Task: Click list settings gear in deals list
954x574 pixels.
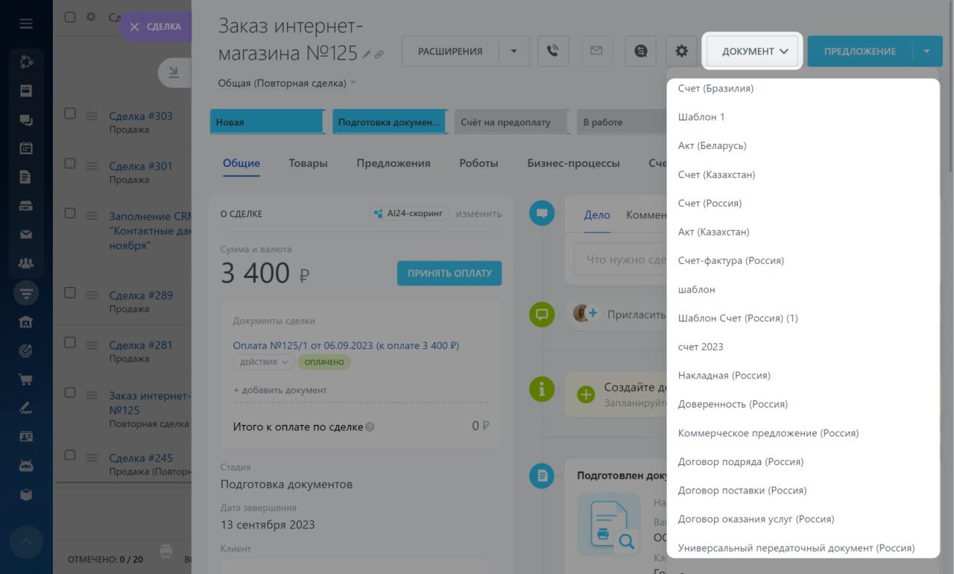Action: pyautogui.click(x=91, y=16)
